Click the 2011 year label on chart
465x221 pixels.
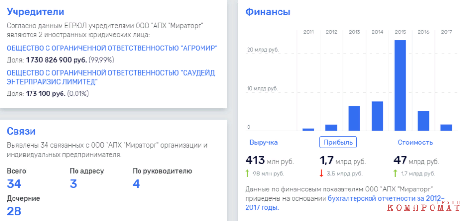309,32
